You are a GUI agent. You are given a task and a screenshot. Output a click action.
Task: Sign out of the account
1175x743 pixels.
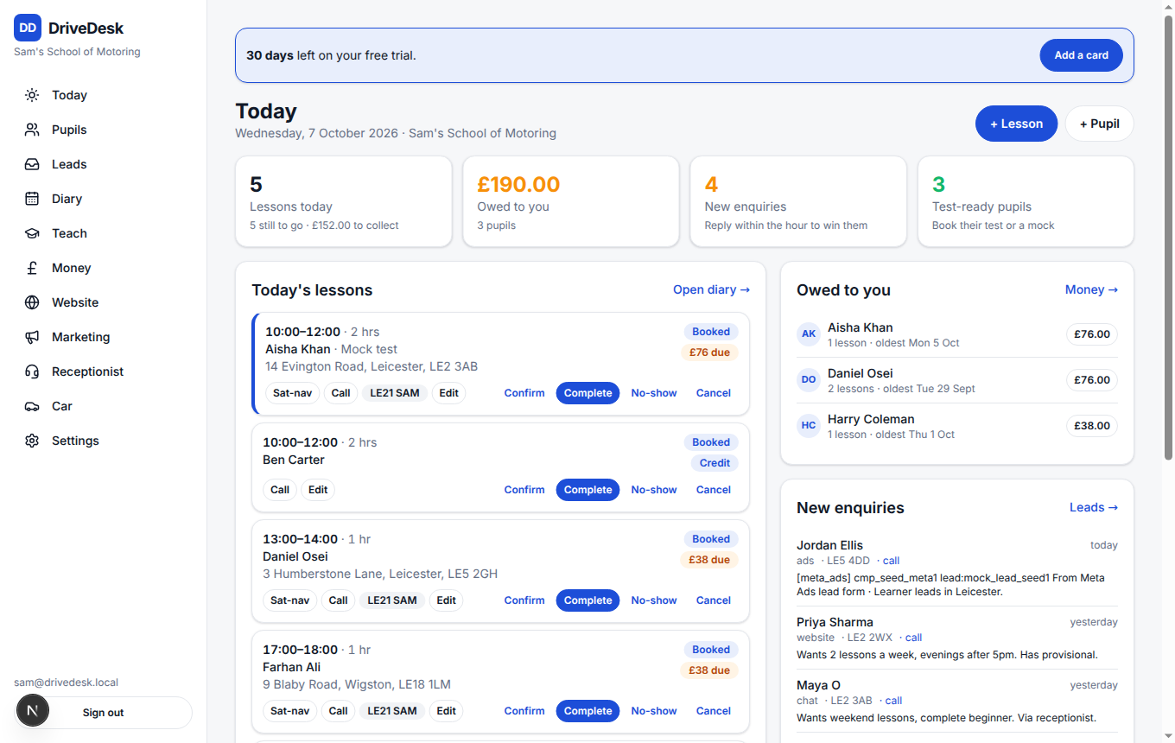click(104, 713)
